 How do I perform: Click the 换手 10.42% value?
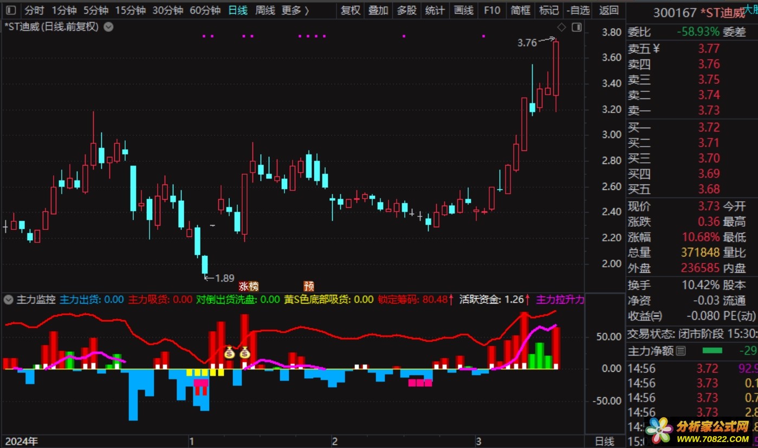[701, 285]
